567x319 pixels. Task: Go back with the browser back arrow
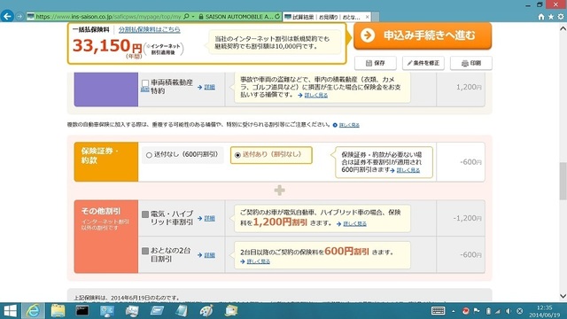(x=7, y=16)
